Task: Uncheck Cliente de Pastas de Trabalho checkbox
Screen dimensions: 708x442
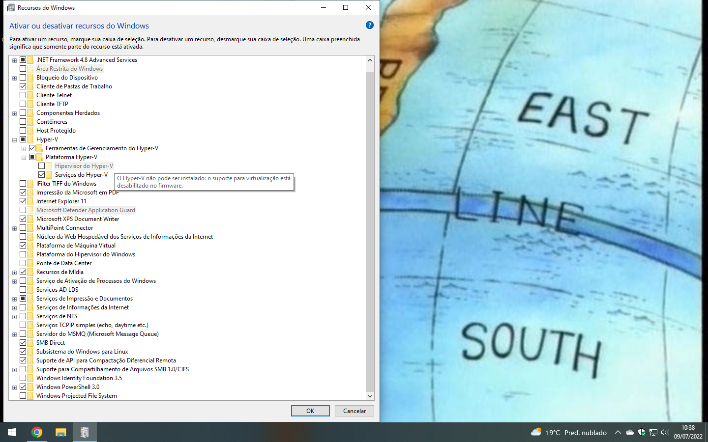Action: pos(23,86)
